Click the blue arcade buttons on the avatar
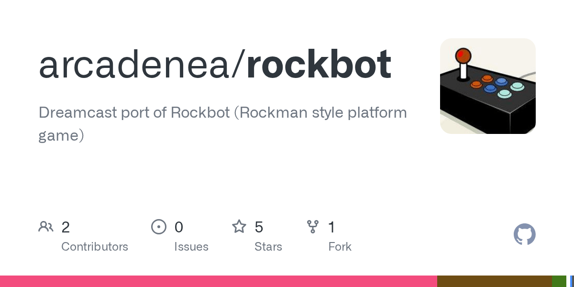This screenshot has height=287, width=574. 496,85
